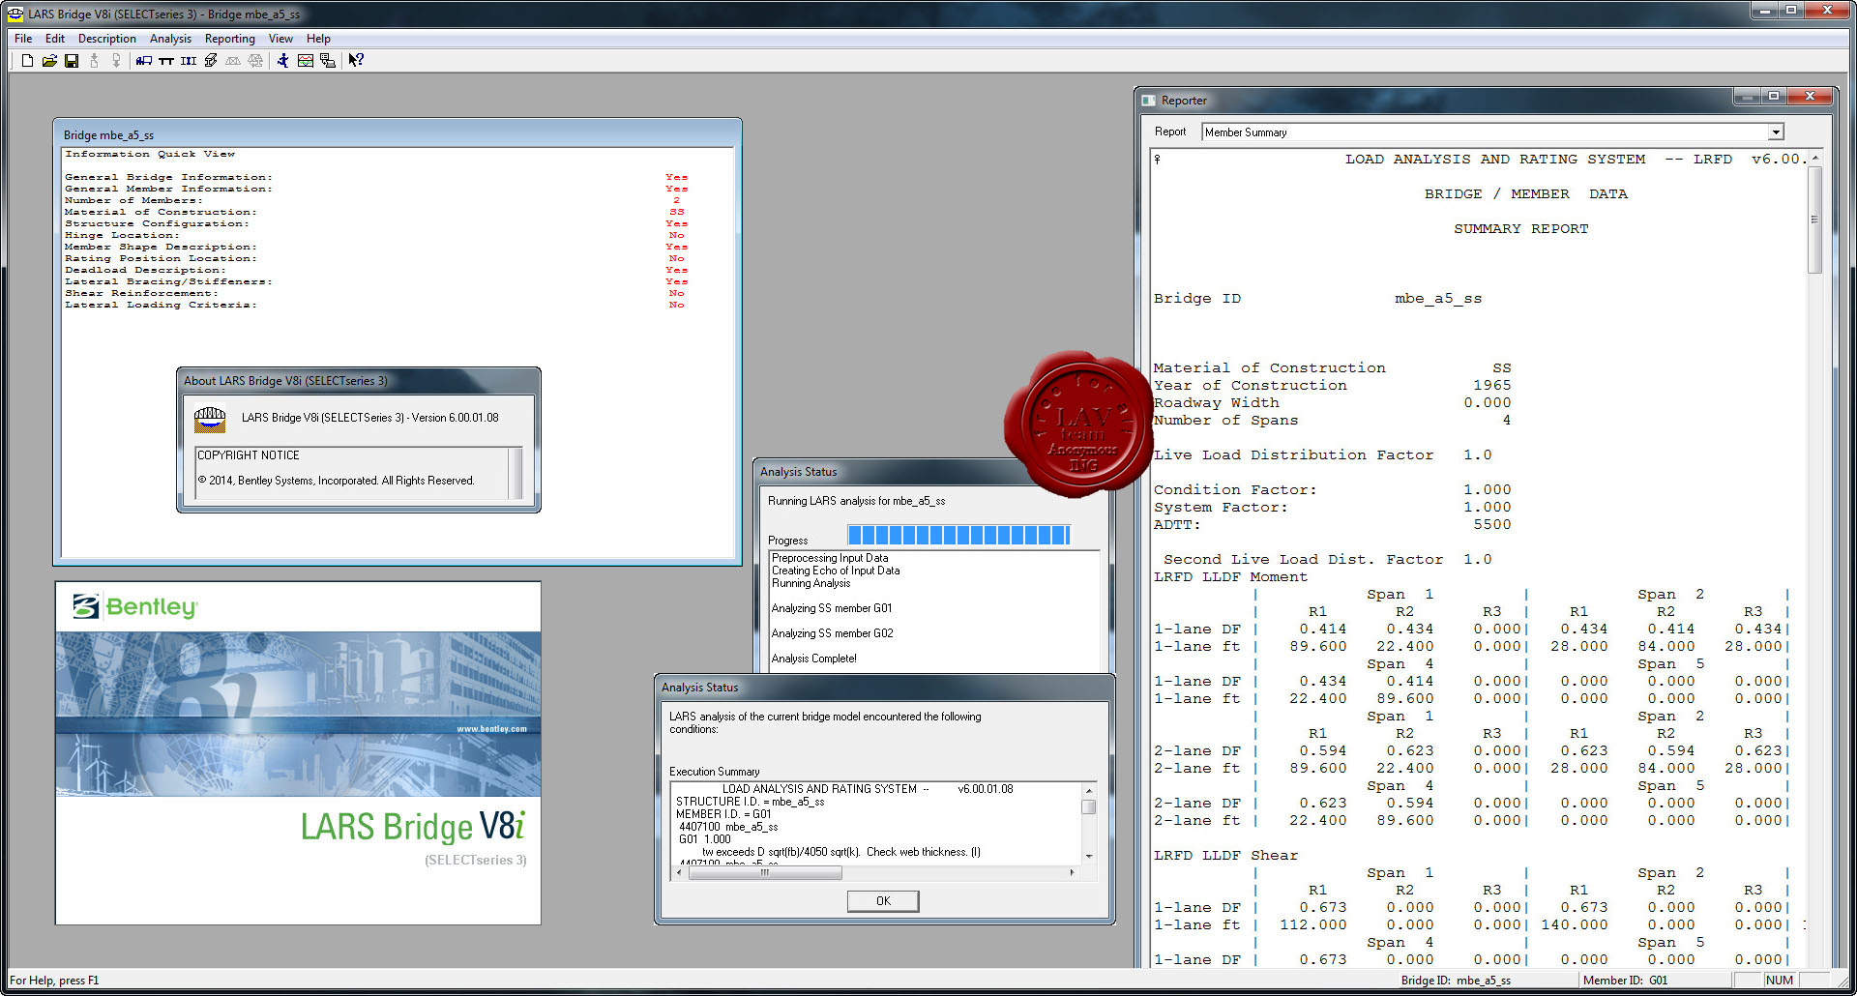Click the LARS app icon in title bar
This screenshot has width=1857, height=996.
[x=15, y=14]
